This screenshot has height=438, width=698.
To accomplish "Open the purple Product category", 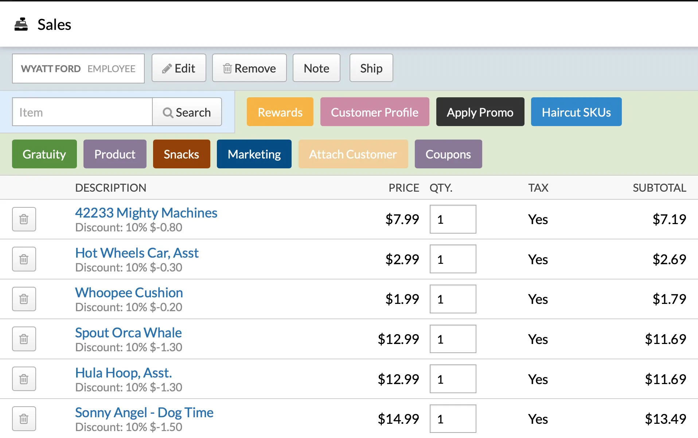I will coord(115,154).
